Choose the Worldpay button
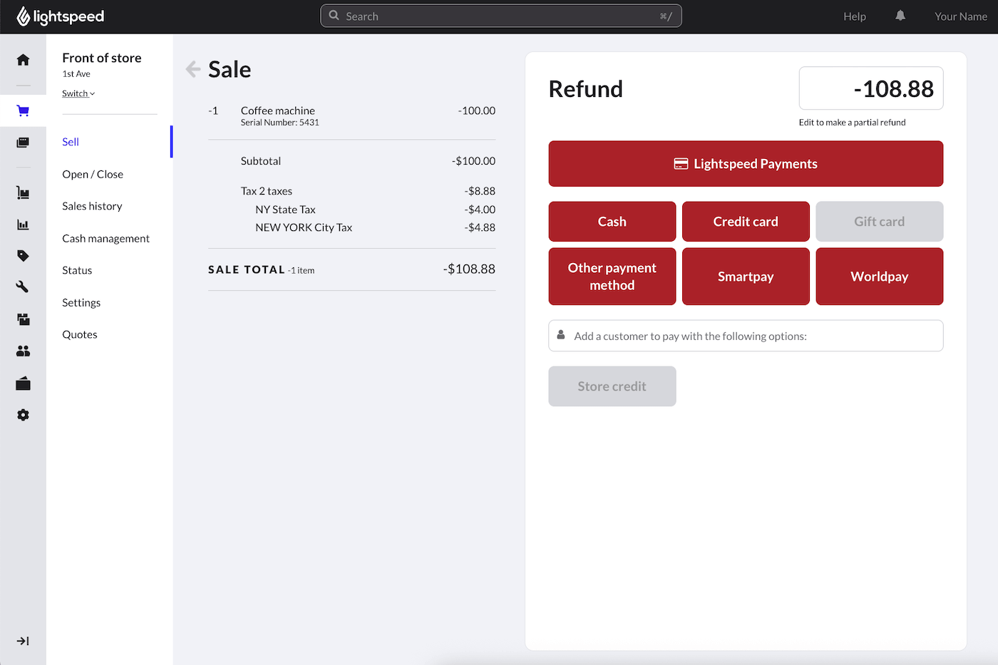 879,277
